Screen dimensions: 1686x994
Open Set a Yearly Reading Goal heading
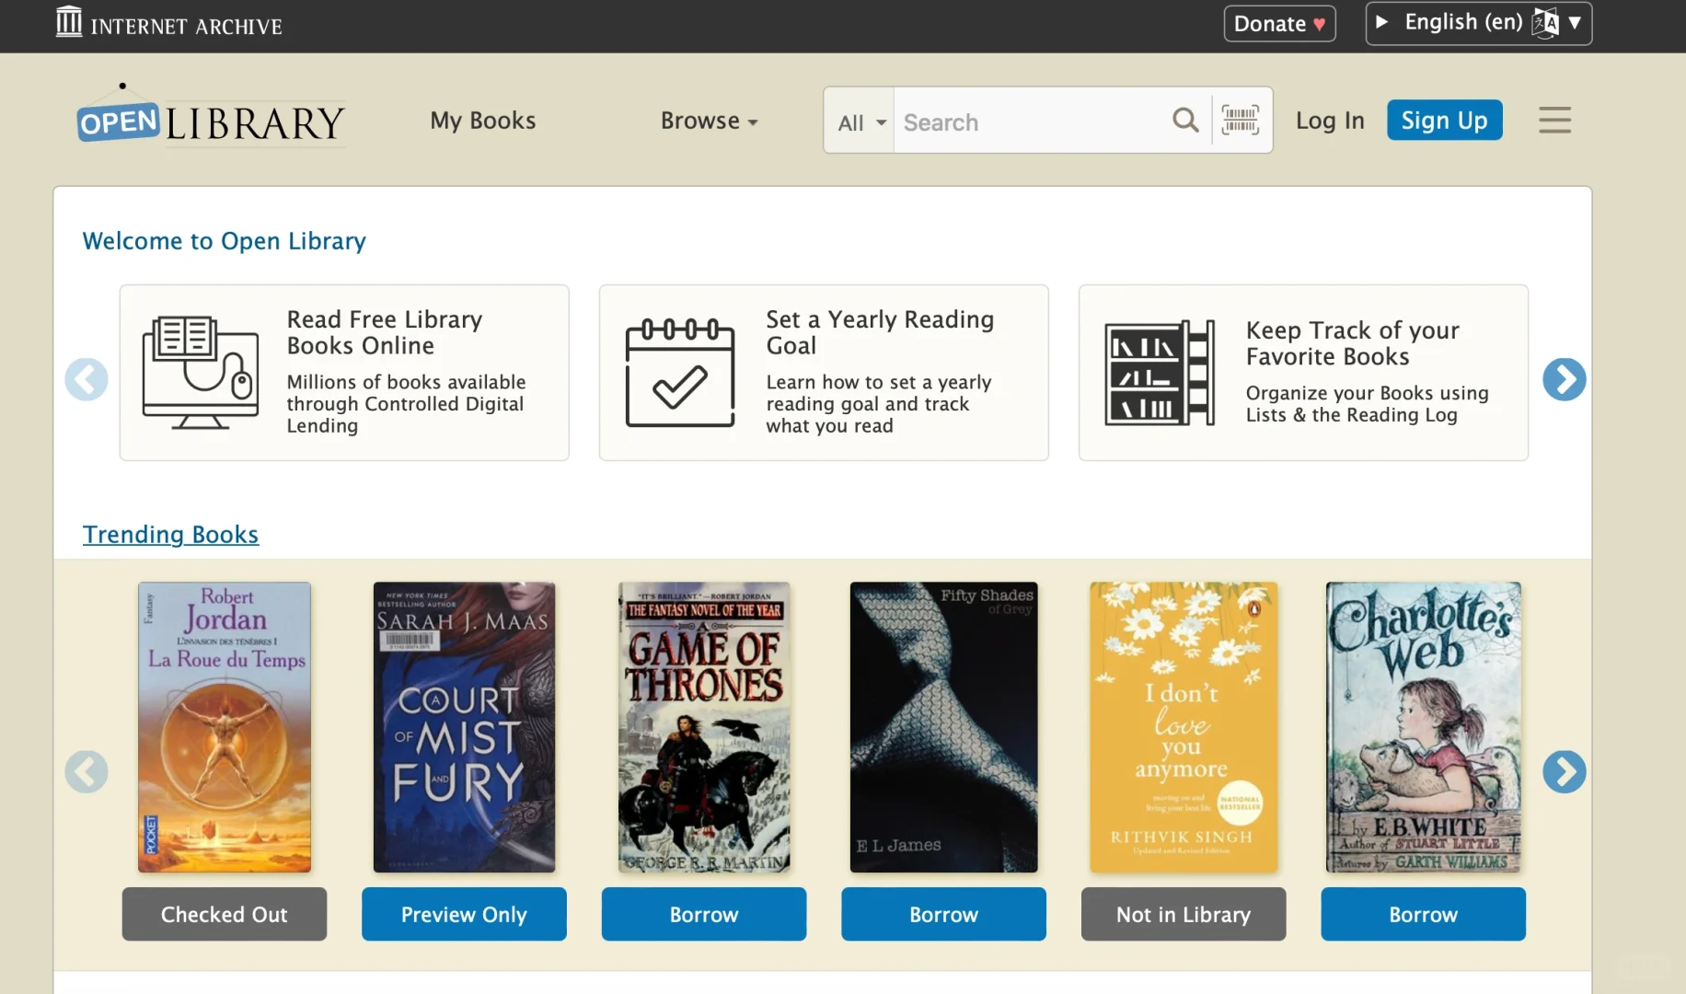coord(880,332)
